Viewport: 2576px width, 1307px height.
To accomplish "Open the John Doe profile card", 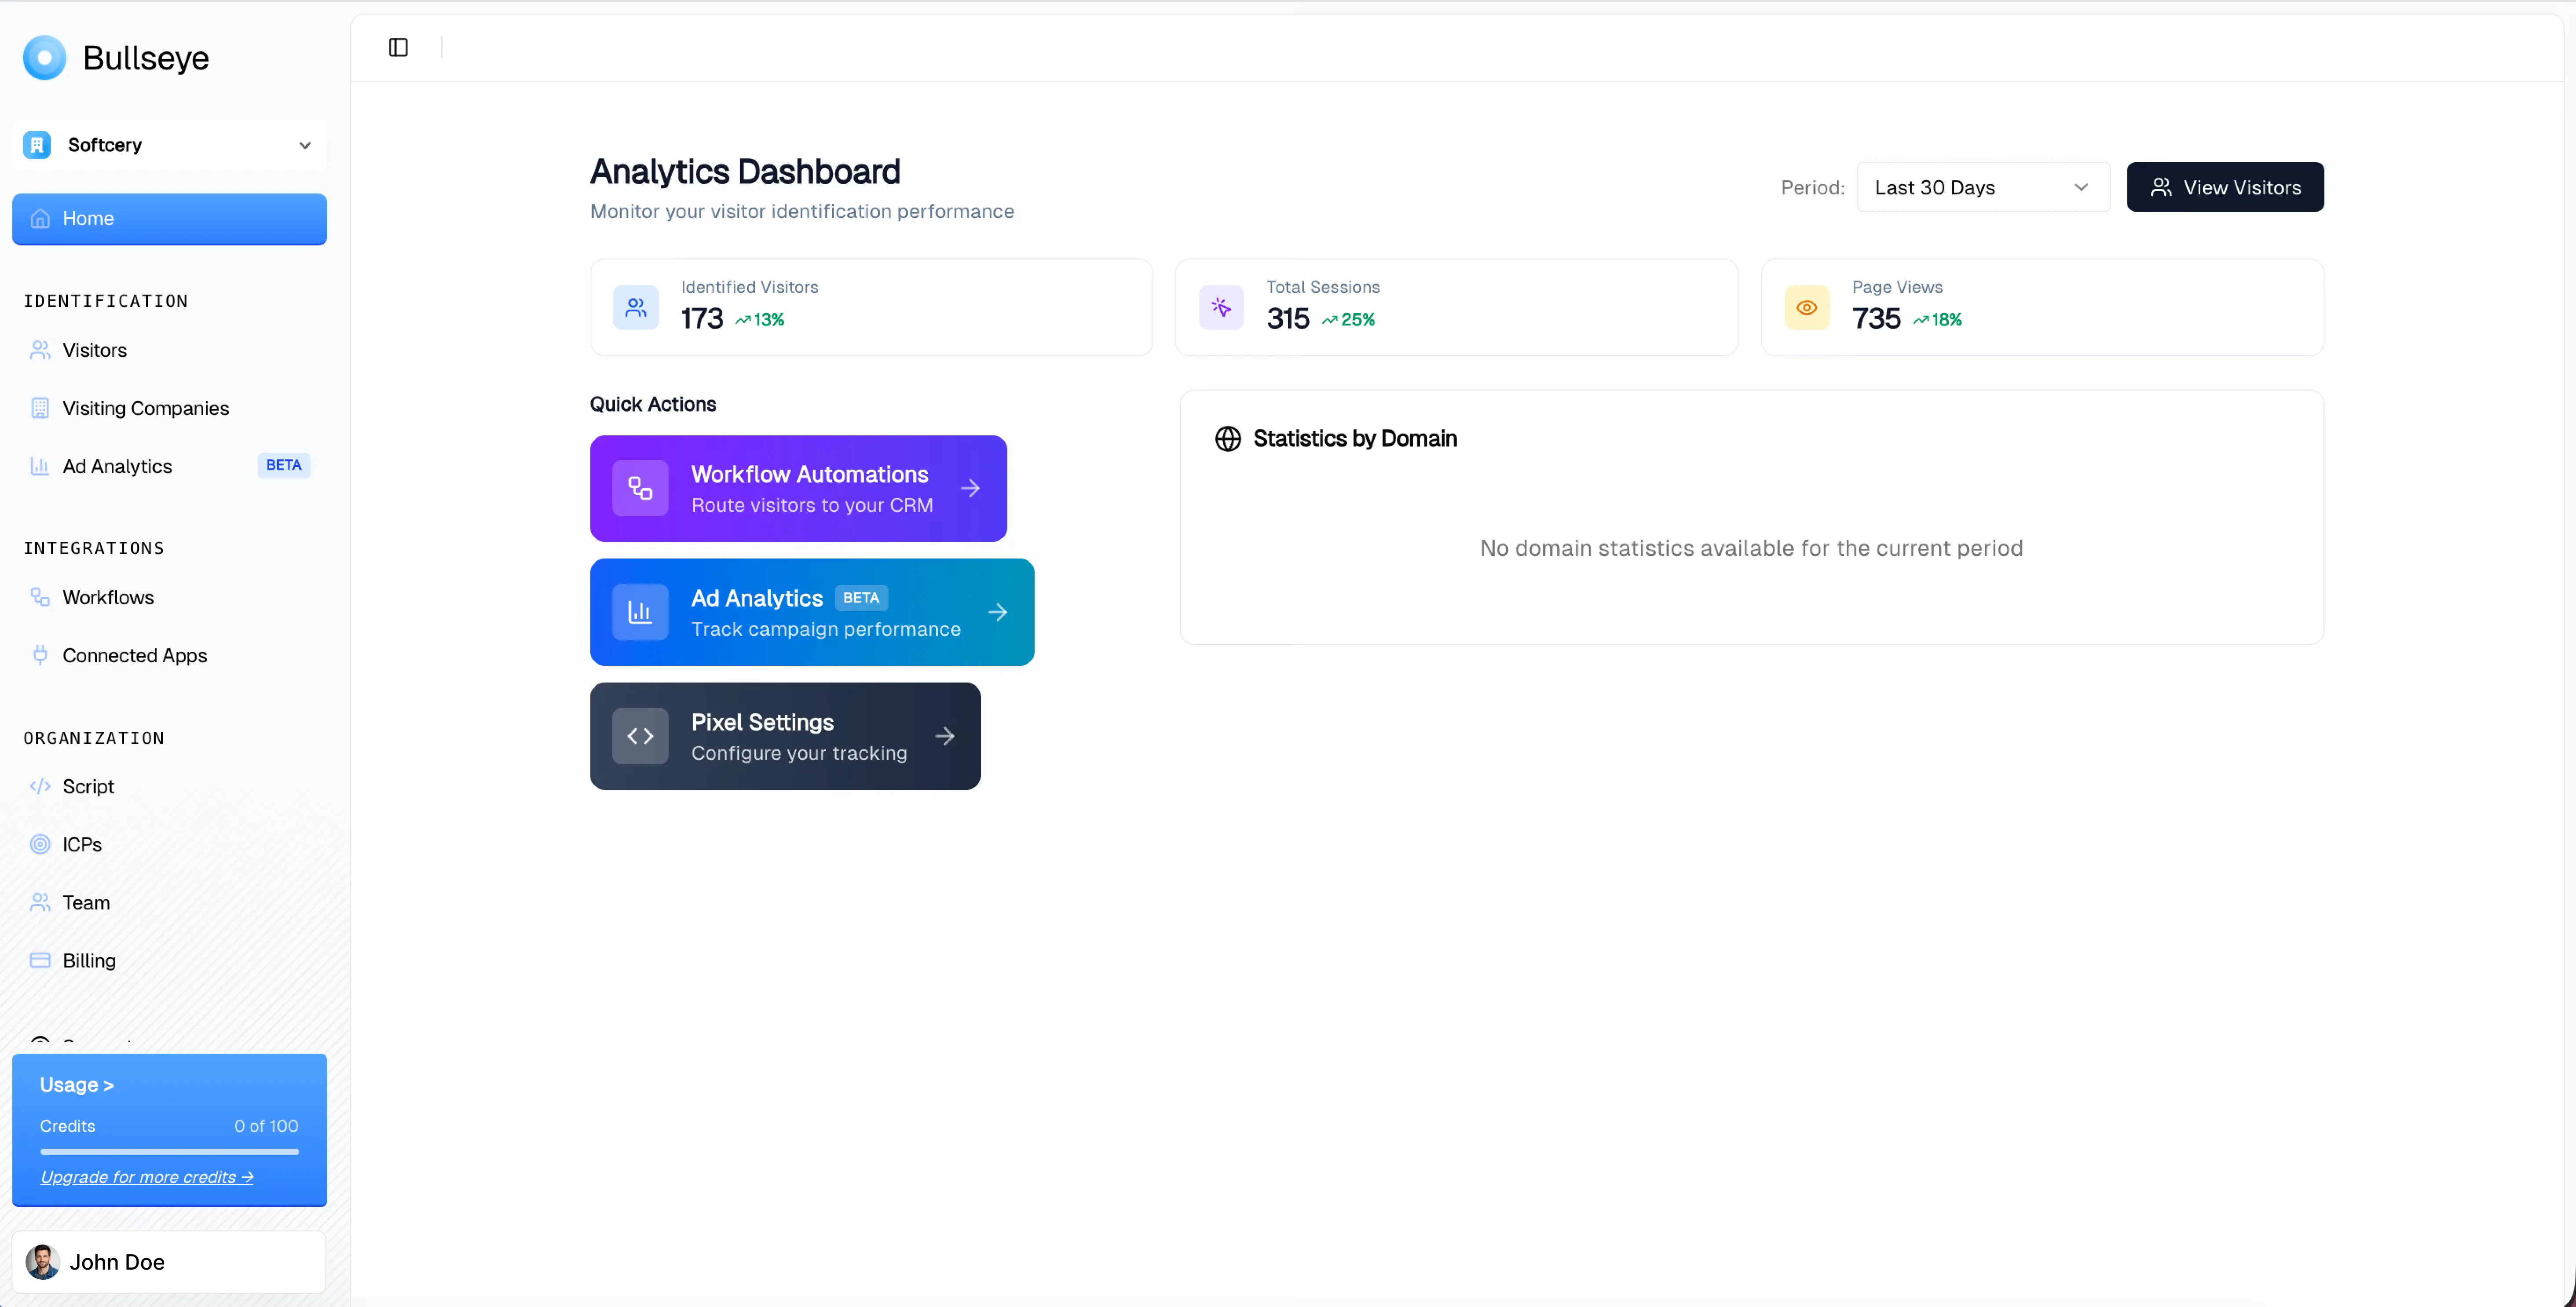I will (x=169, y=1262).
